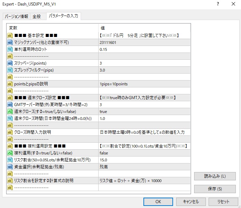The image size is (241, 208).
Task: Edit the スリッページ value 3
Action: 144,63
